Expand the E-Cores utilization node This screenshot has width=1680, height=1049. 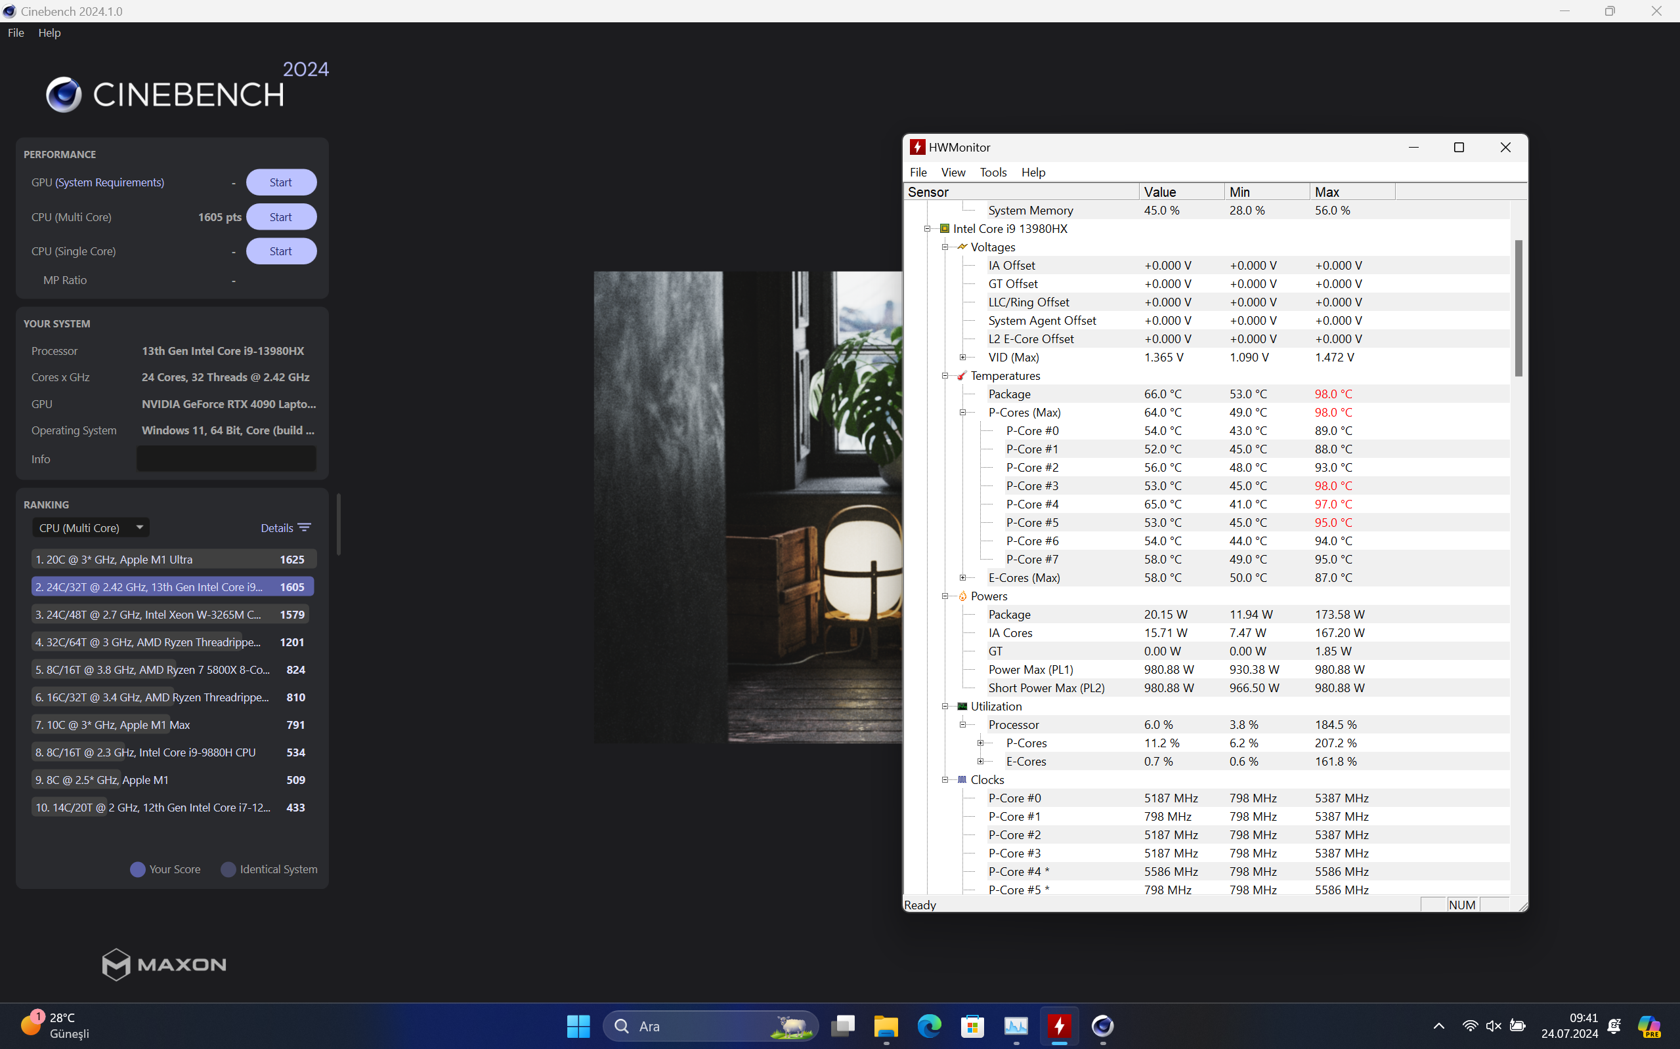tap(981, 761)
